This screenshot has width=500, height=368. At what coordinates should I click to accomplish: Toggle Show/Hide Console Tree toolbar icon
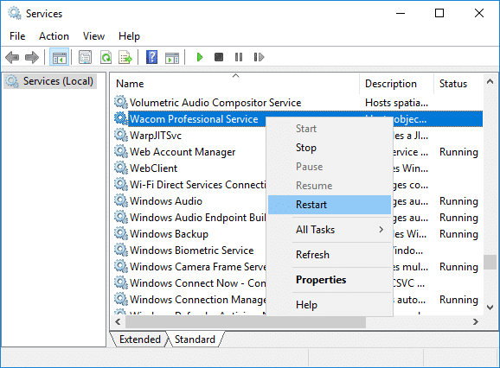tap(60, 58)
